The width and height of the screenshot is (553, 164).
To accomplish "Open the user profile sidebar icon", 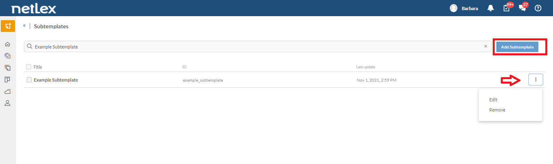I will (x=7, y=103).
